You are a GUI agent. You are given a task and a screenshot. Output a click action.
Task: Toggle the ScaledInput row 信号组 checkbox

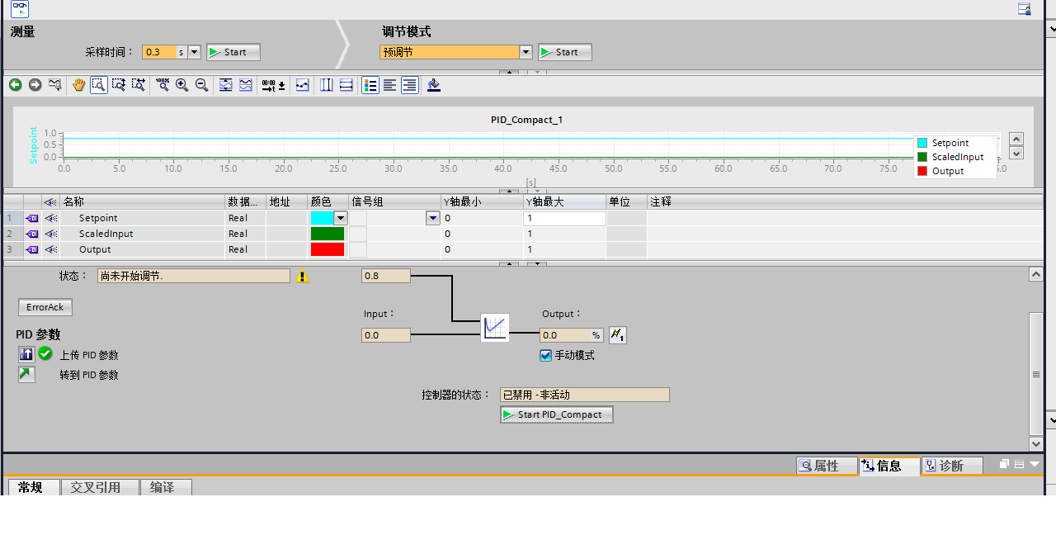tap(358, 234)
